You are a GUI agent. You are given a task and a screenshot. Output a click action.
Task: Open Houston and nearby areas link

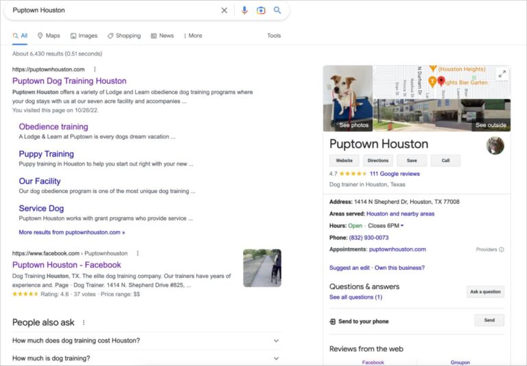coord(400,214)
